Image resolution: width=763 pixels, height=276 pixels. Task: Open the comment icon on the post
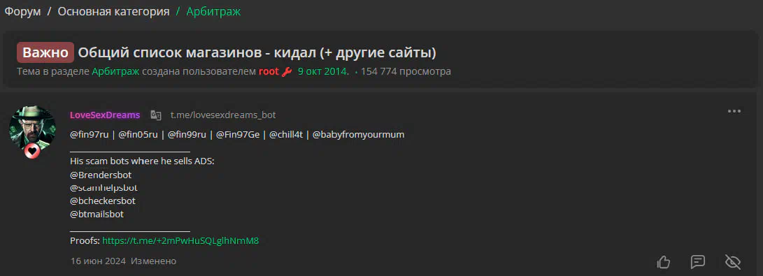pos(698,262)
